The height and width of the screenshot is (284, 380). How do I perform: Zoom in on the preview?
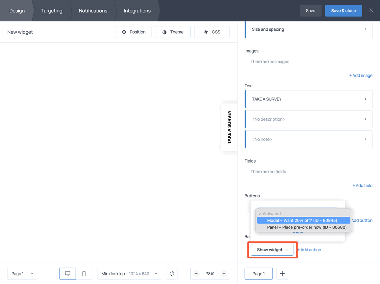224,273
